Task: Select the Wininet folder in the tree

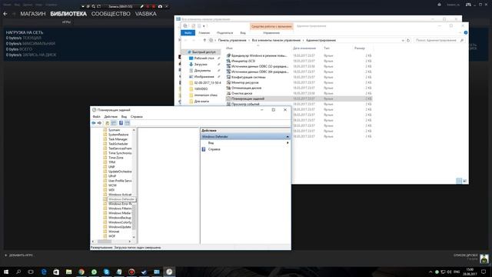Action: click(x=114, y=232)
